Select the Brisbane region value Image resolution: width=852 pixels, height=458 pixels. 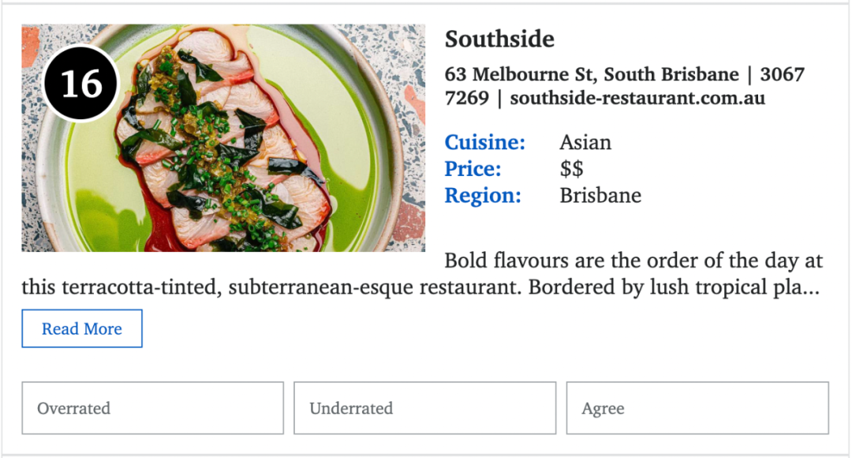(x=600, y=195)
